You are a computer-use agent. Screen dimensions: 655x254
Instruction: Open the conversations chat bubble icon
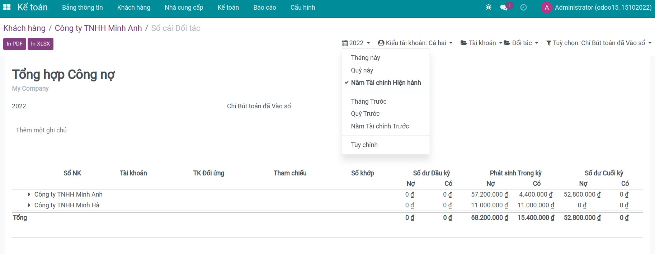tap(504, 8)
